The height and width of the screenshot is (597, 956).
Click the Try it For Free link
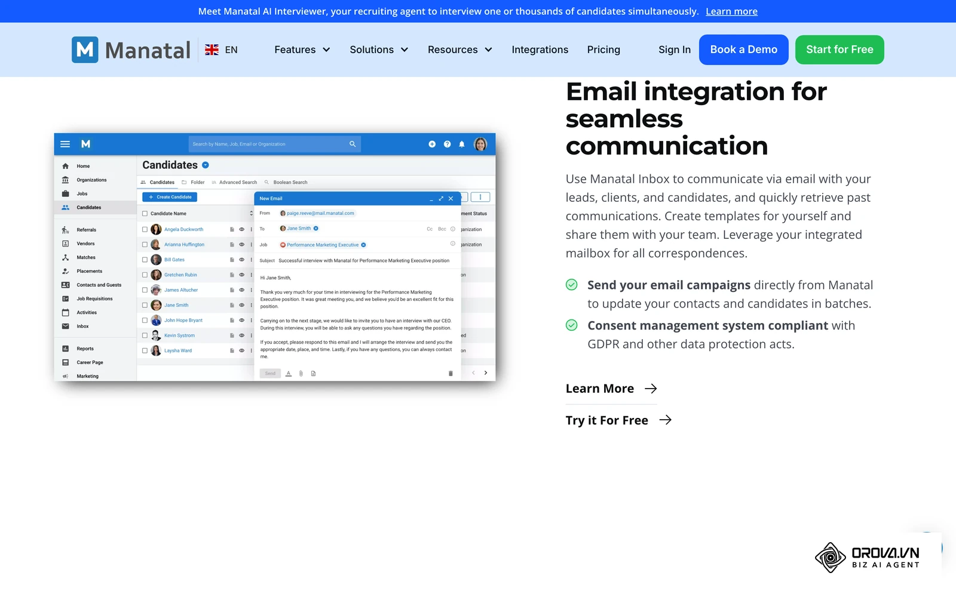point(618,420)
